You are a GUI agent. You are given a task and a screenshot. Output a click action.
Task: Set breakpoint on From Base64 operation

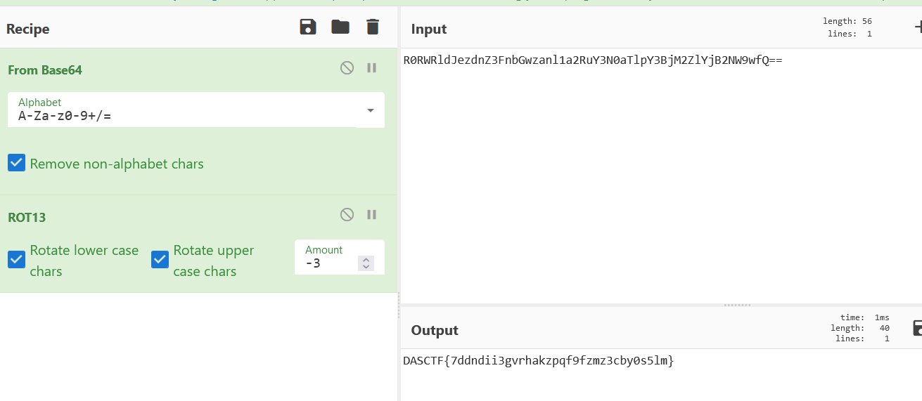[372, 68]
